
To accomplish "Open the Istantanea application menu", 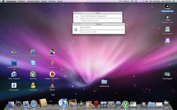I will click(11, 1).
